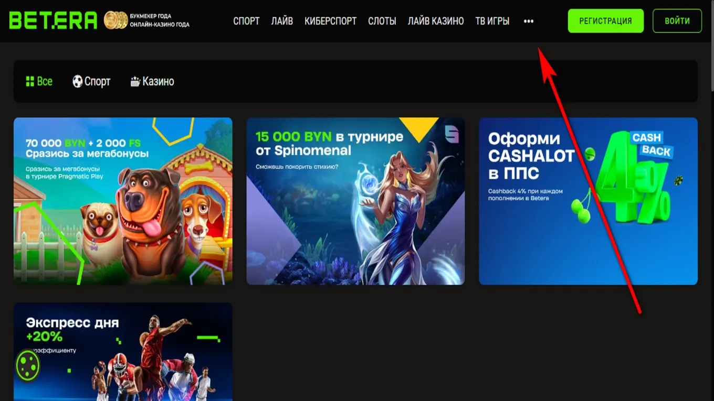Open the three-dots more menu
The image size is (714, 401).
529,21
